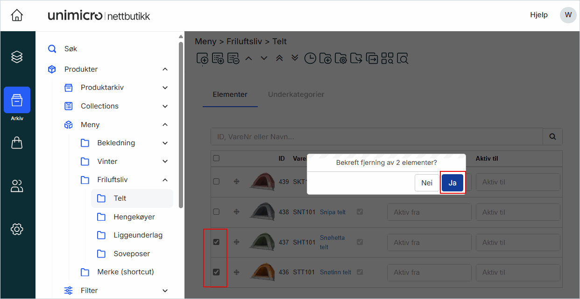The height and width of the screenshot is (299, 580).
Task: Click the layers stack icon in left rail
Action: [17, 57]
